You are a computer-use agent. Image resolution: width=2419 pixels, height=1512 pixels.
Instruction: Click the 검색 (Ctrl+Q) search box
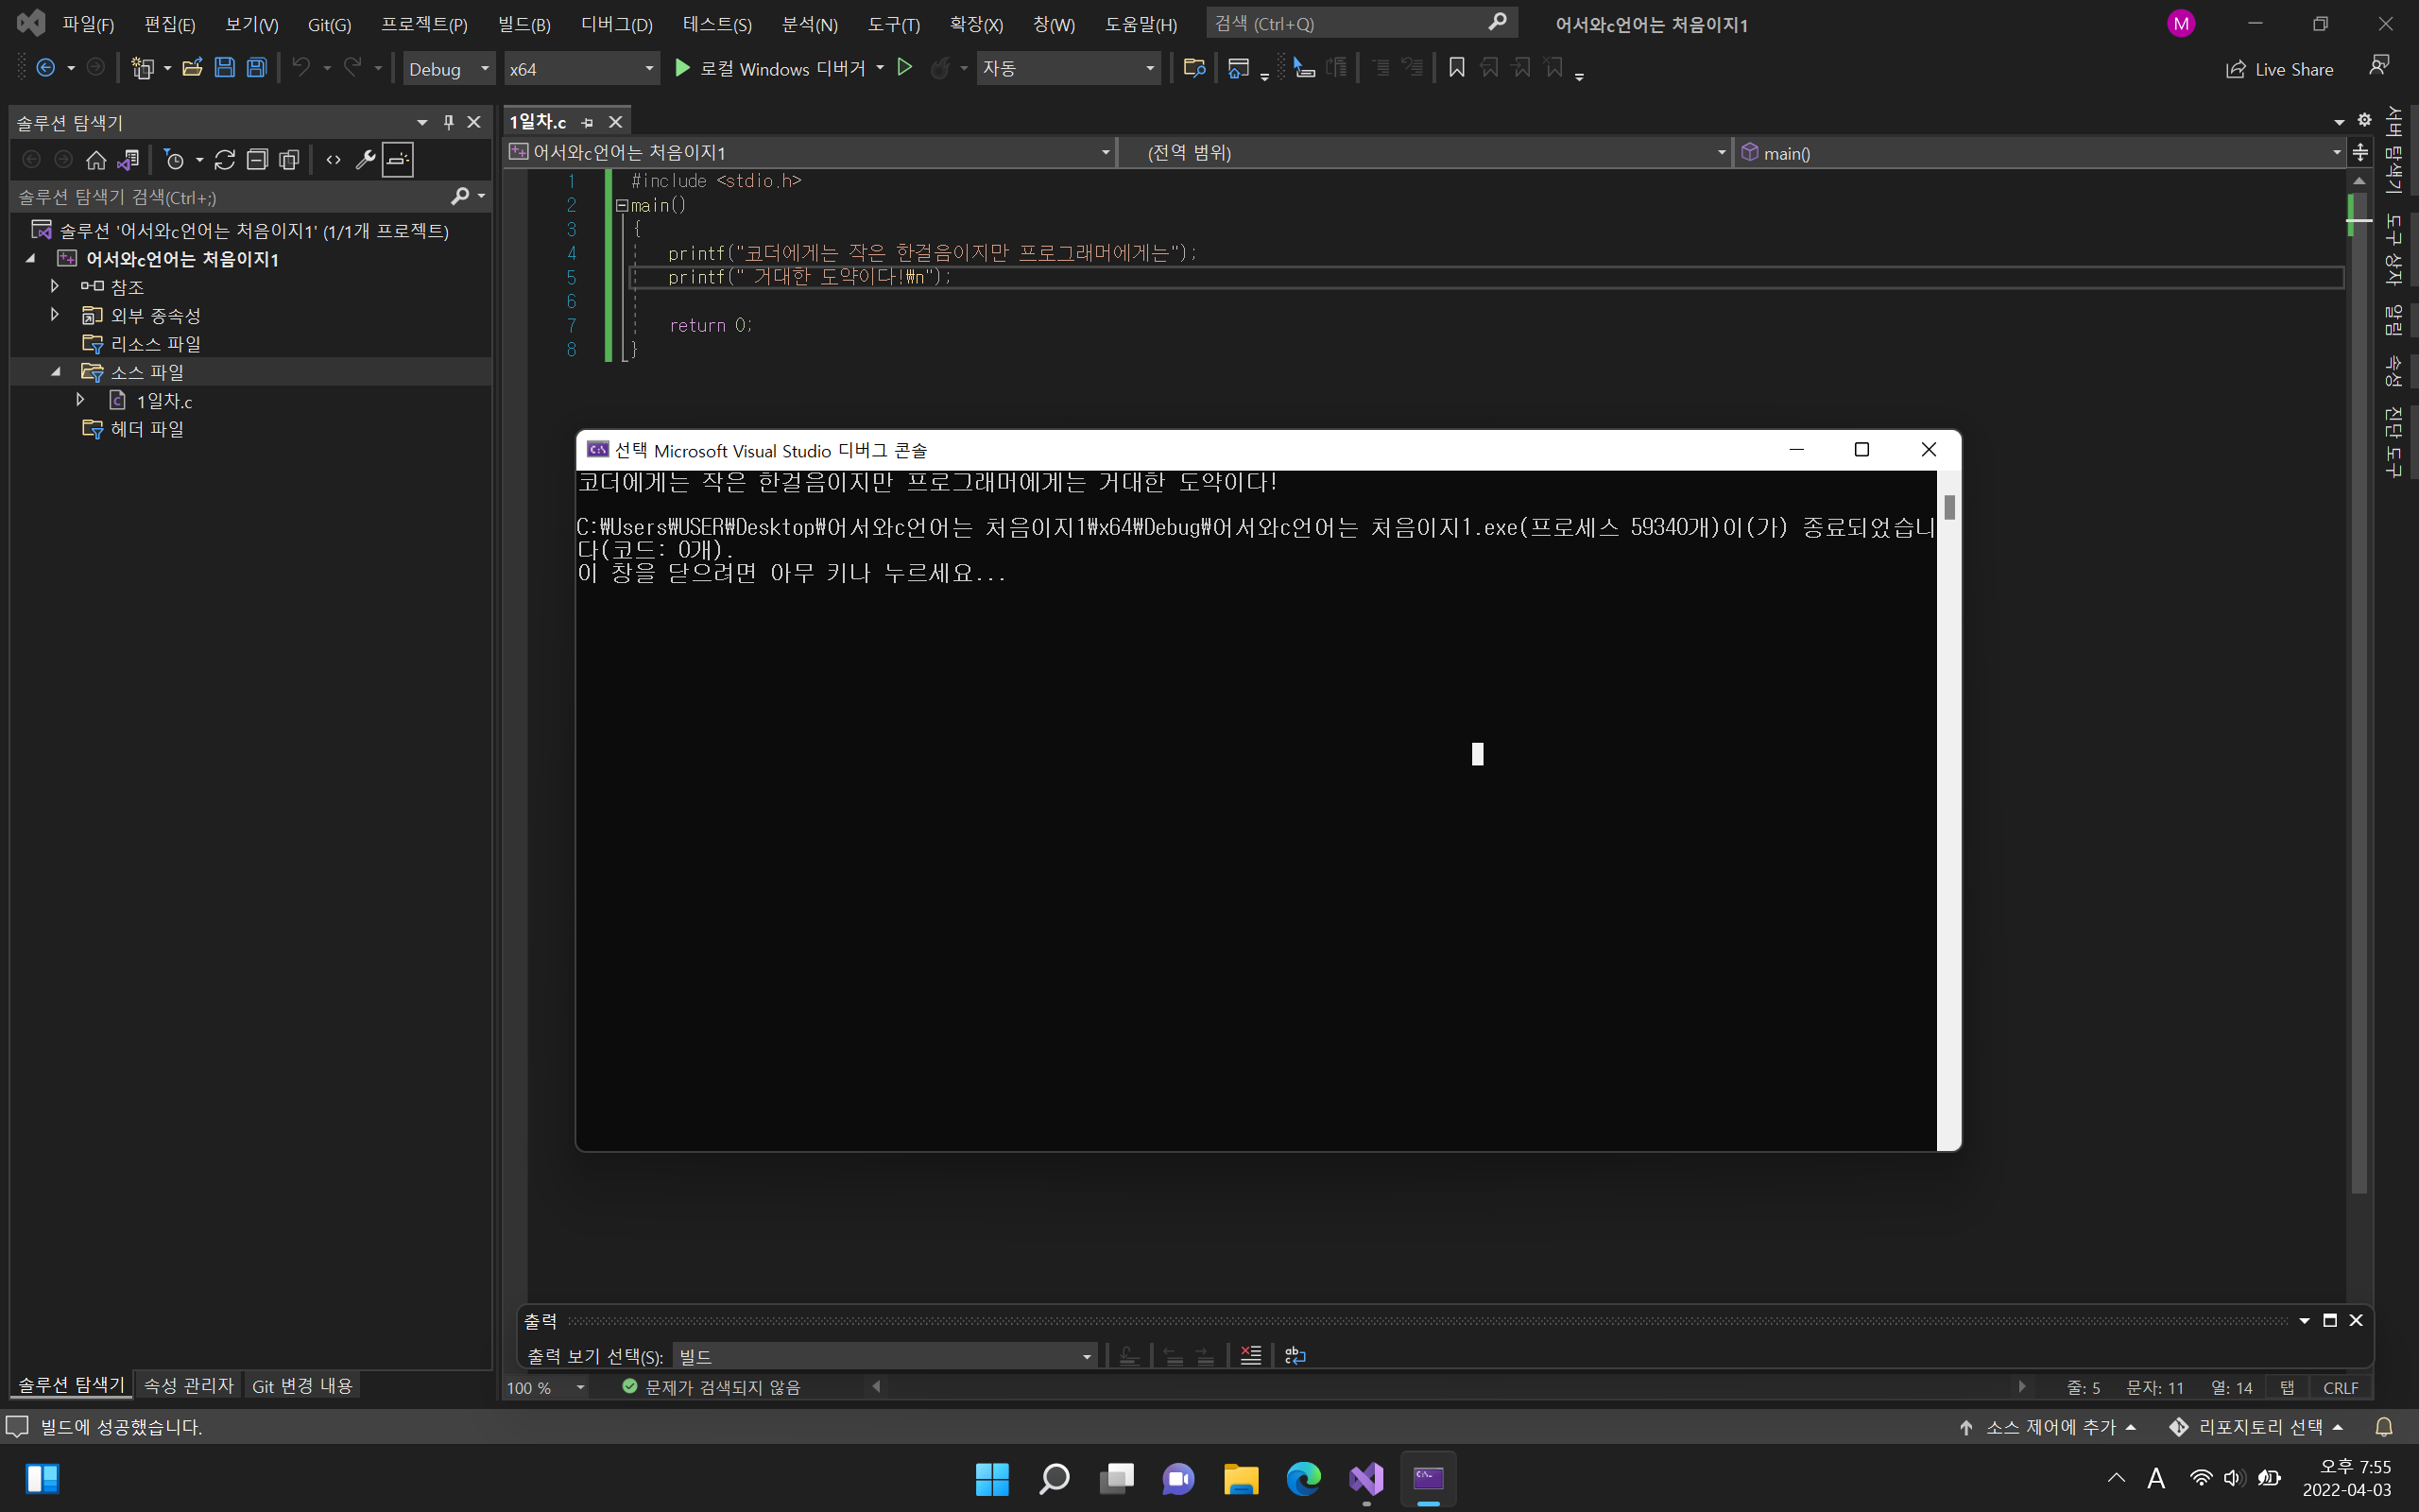tap(1361, 23)
